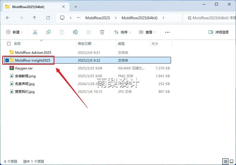The height and width of the screenshot is (165, 236).
Task: Expand chevron after the monitor icon in address bar
Action: (x=71, y=18)
